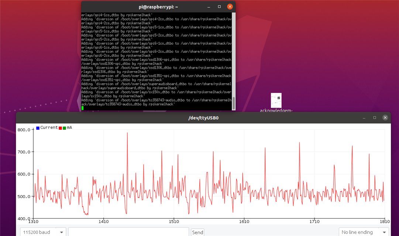
Task: Click the 'Current' legend label
Action: pyautogui.click(x=49, y=128)
